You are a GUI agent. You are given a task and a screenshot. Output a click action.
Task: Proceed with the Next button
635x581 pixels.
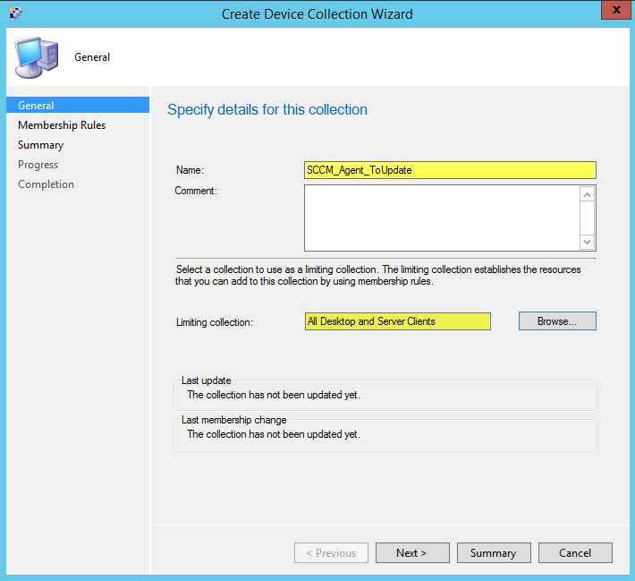coord(412,553)
